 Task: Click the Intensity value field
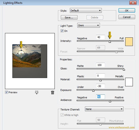click(100, 37)
